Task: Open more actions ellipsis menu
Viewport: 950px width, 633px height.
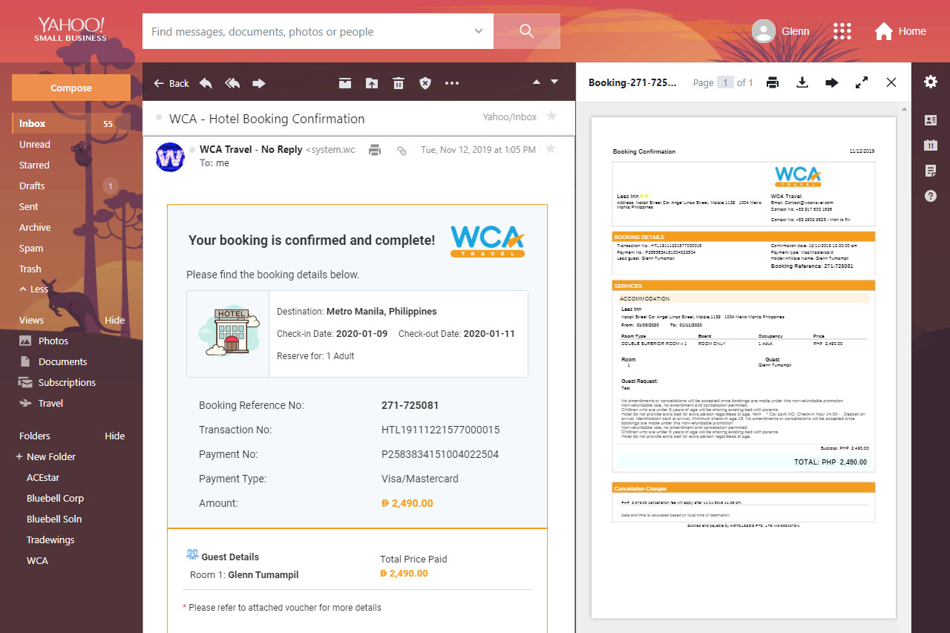Action: tap(452, 83)
